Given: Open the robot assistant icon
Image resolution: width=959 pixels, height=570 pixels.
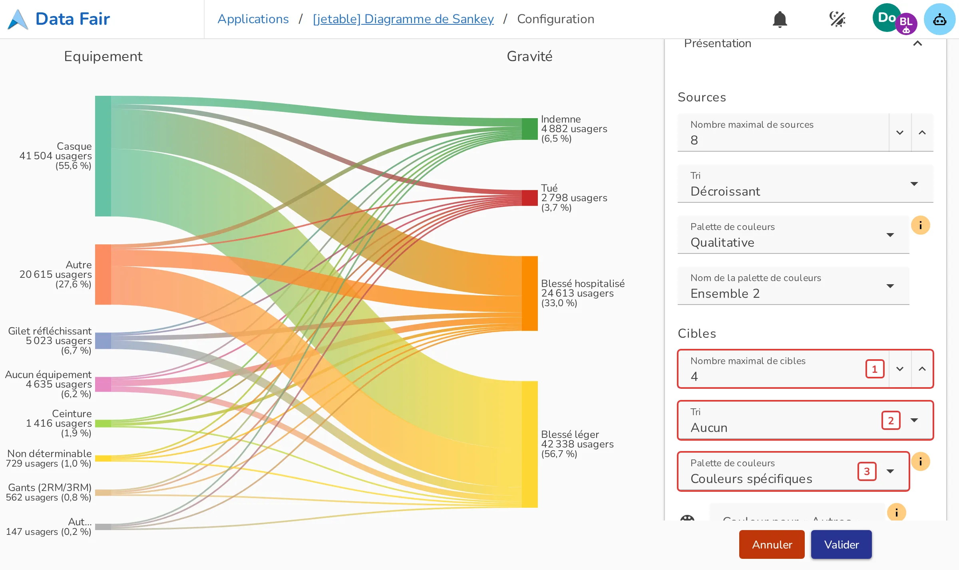Looking at the screenshot, I should (939, 19).
